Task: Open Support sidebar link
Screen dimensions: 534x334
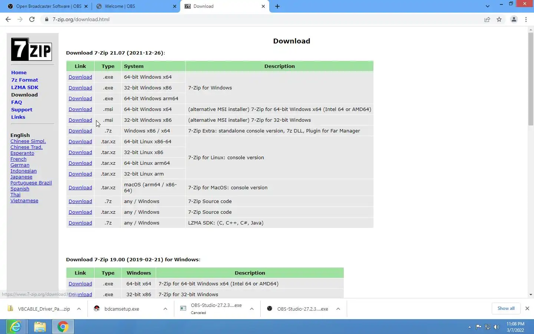Action: pos(22,109)
